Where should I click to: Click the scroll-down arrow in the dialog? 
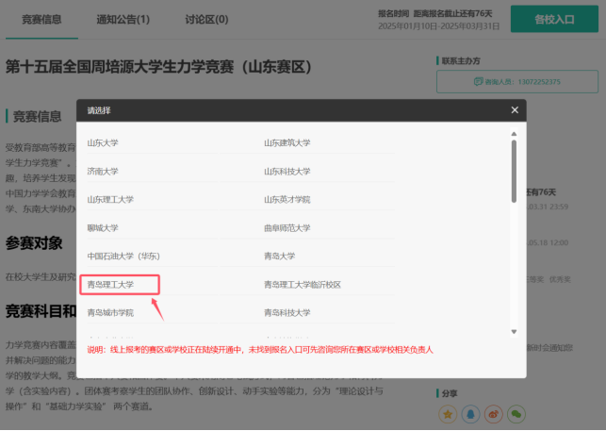pyautogui.click(x=514, y=332)
